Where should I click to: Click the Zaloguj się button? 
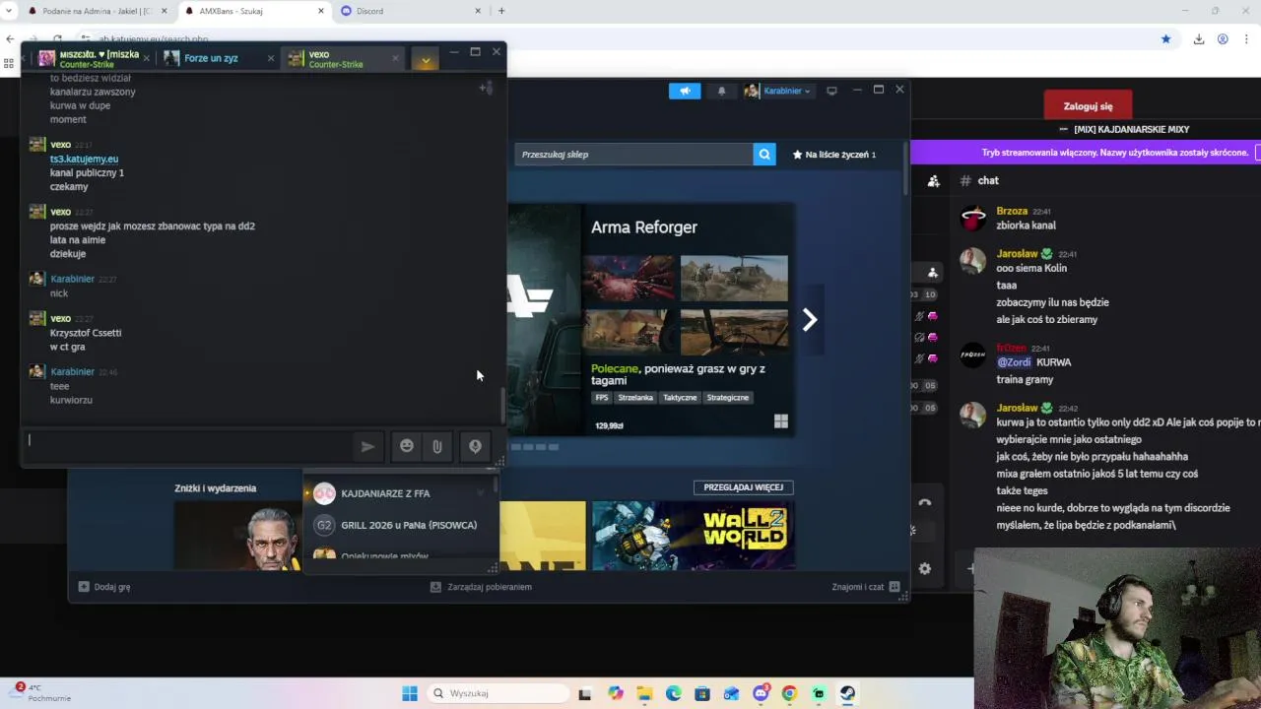[x=1088, y=105]
